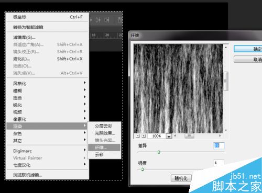Click distribute right edges icon in options bar

click(x=107, y=20)
